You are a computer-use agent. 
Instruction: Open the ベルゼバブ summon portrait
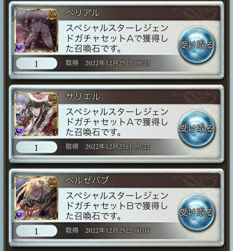(36, 198)
